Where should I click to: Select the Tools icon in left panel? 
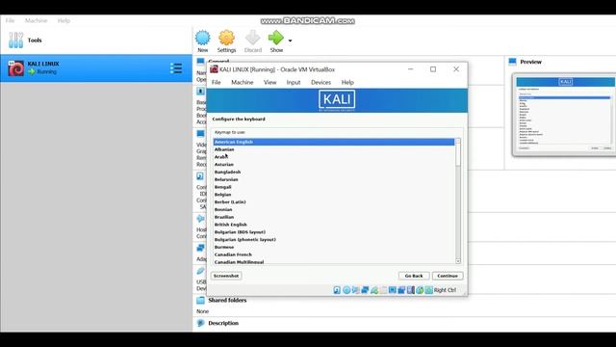(x=15, y=40)
